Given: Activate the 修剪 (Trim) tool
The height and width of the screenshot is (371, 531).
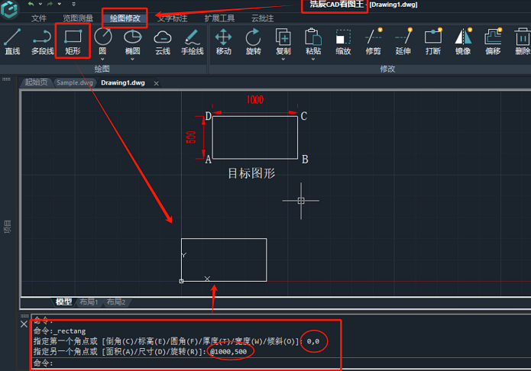Looking at the screenshot, I should tap(373, 41).
